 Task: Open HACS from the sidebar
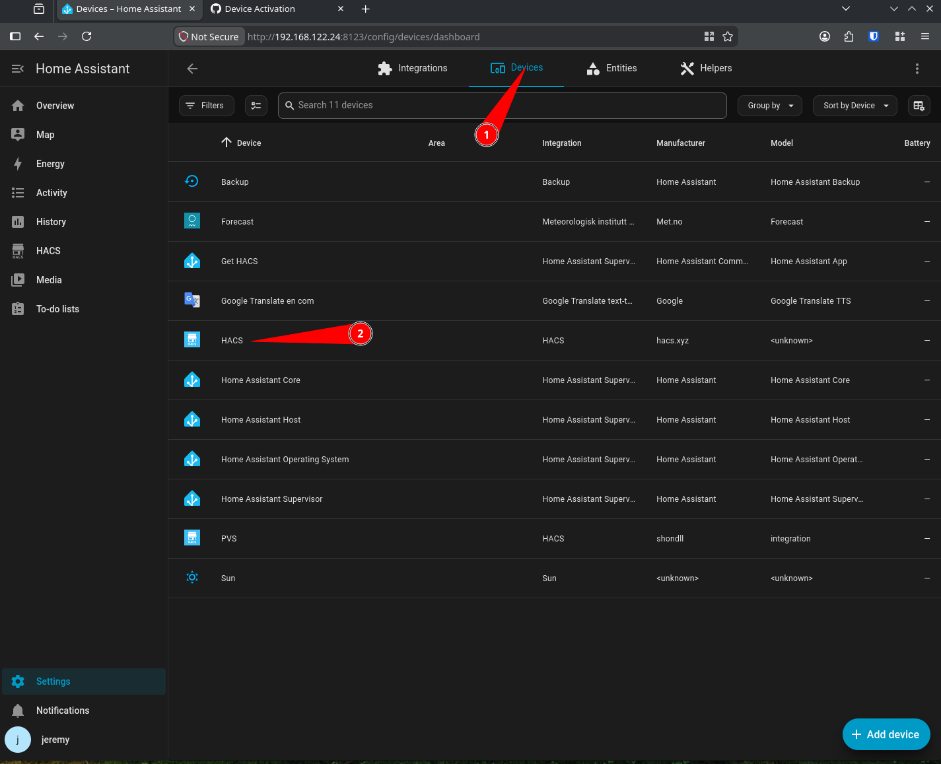(84, 251)
